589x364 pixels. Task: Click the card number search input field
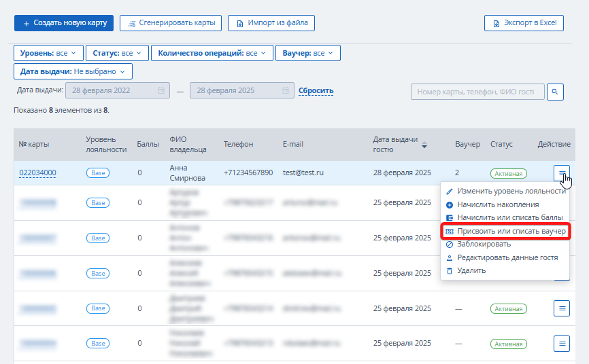[477, 92]
